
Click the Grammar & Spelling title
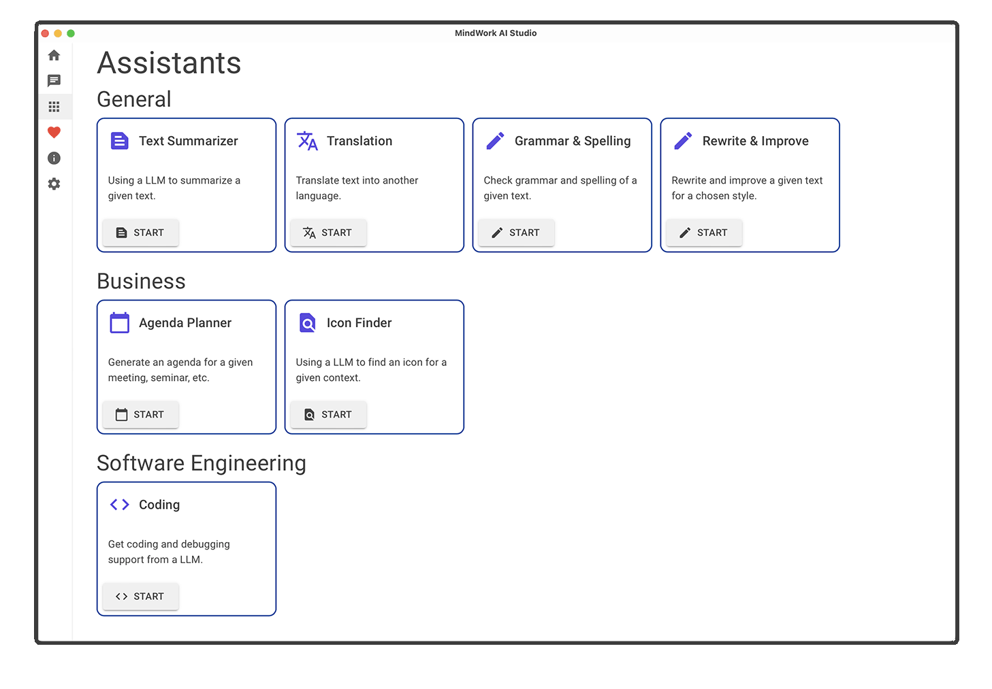(573, 141)
